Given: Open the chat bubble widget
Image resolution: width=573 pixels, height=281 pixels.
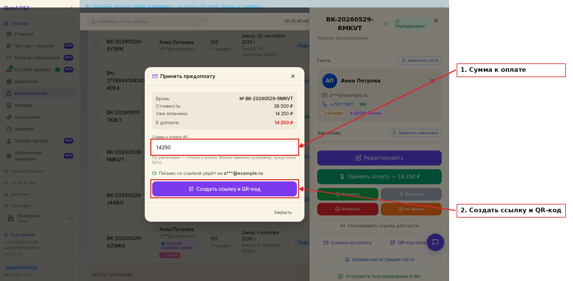Looking at the screenshot, I should click(435, 242).
